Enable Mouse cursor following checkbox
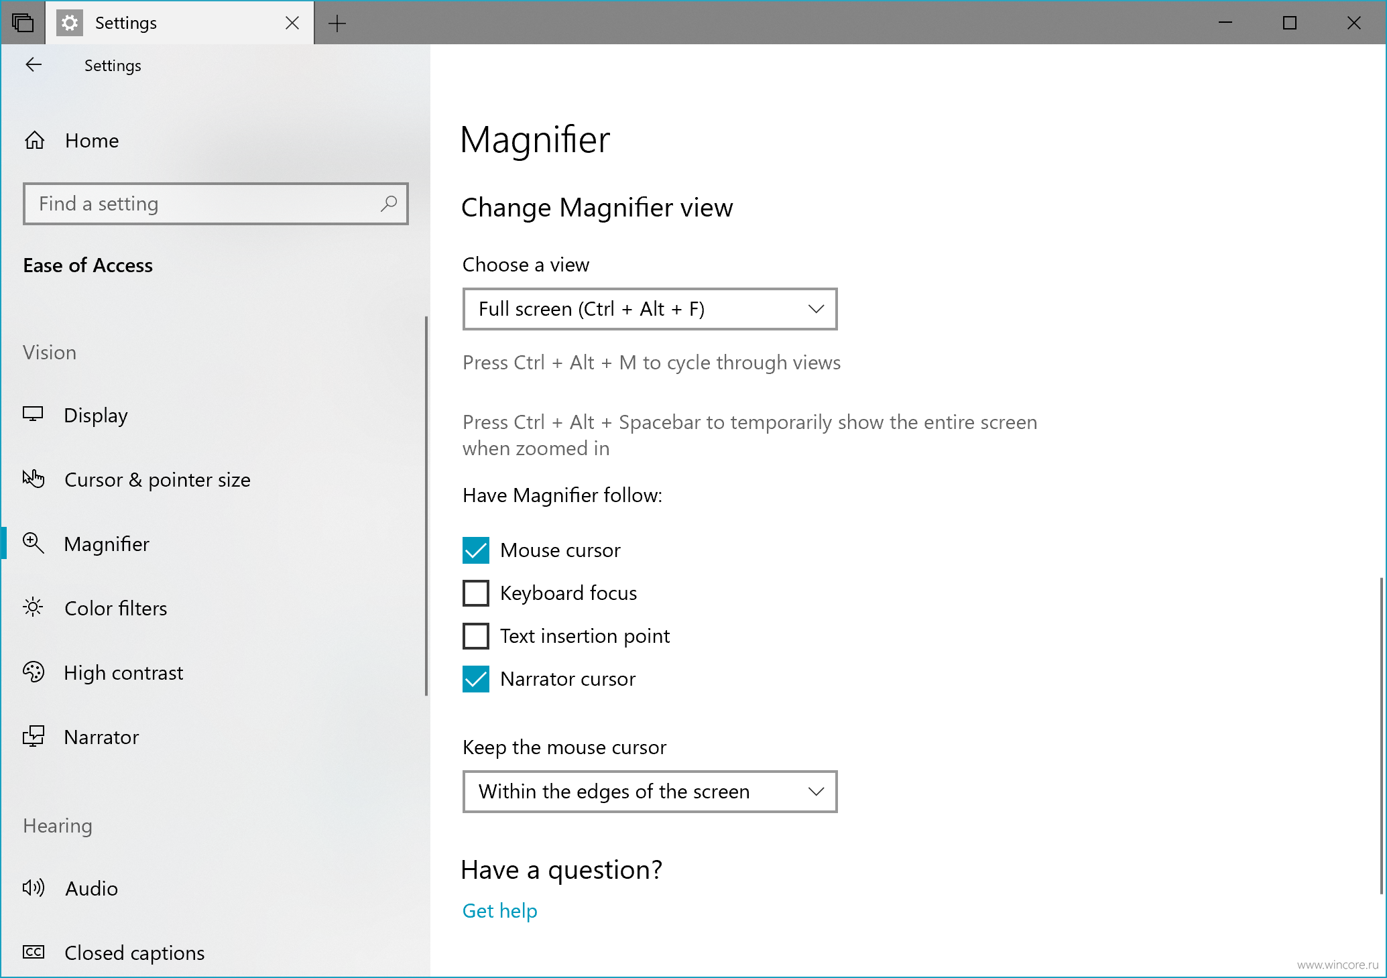The width and height of the screenshot is (1387, 978). coord(476,550)
